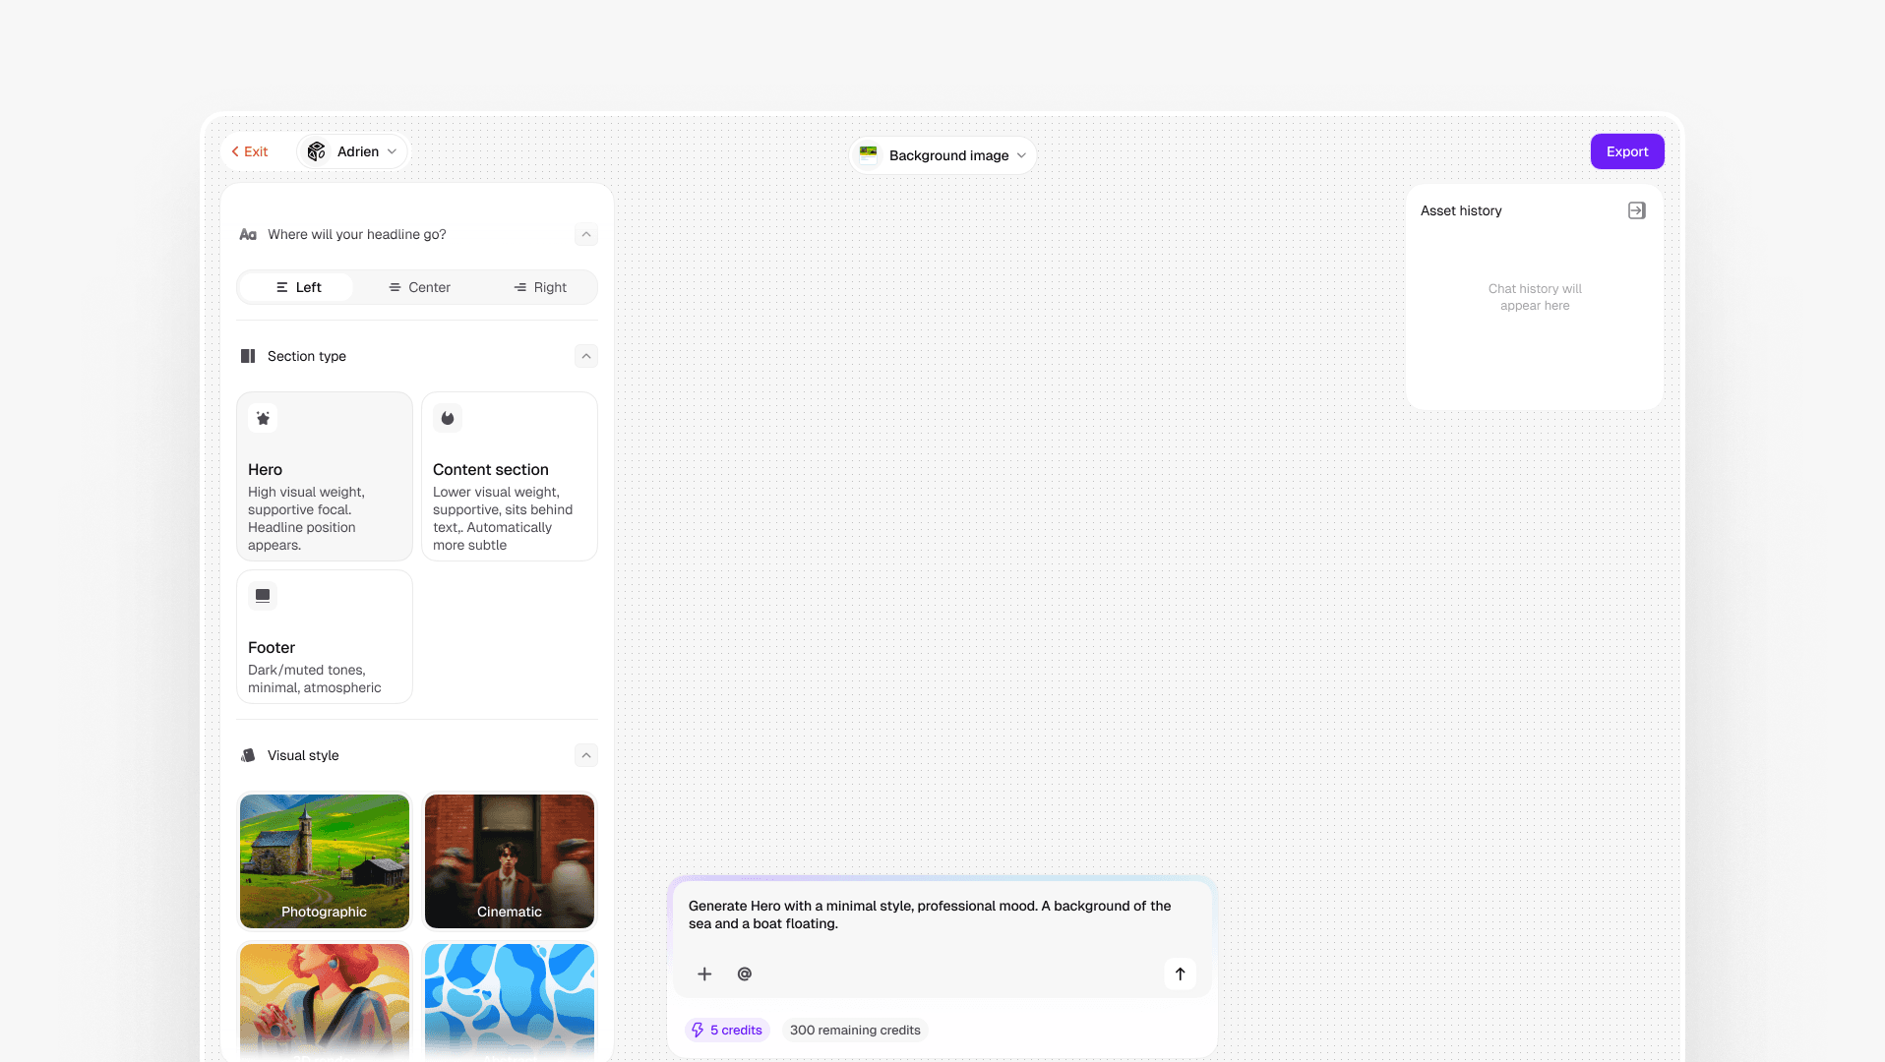
Task: Submit prompt with the up arrow button
Action: coord(1180,973)
